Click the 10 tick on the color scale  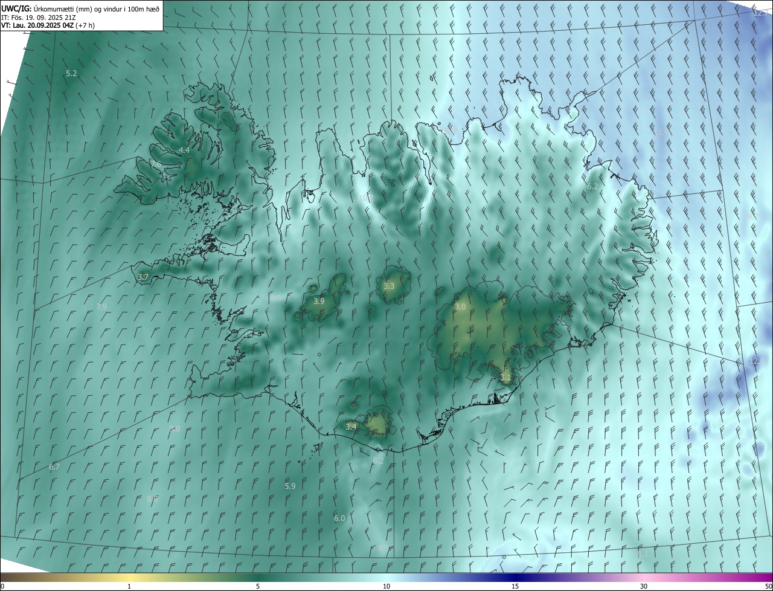coord(386,586)
